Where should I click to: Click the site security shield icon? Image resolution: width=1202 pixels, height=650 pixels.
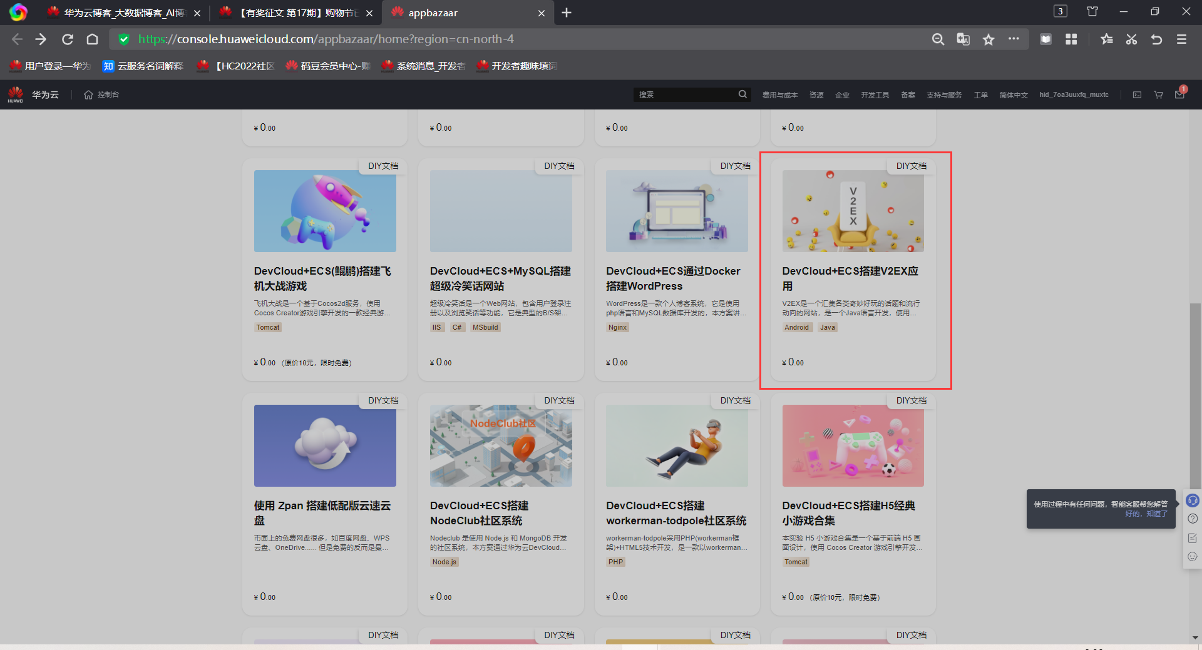(x=124, y=39)
